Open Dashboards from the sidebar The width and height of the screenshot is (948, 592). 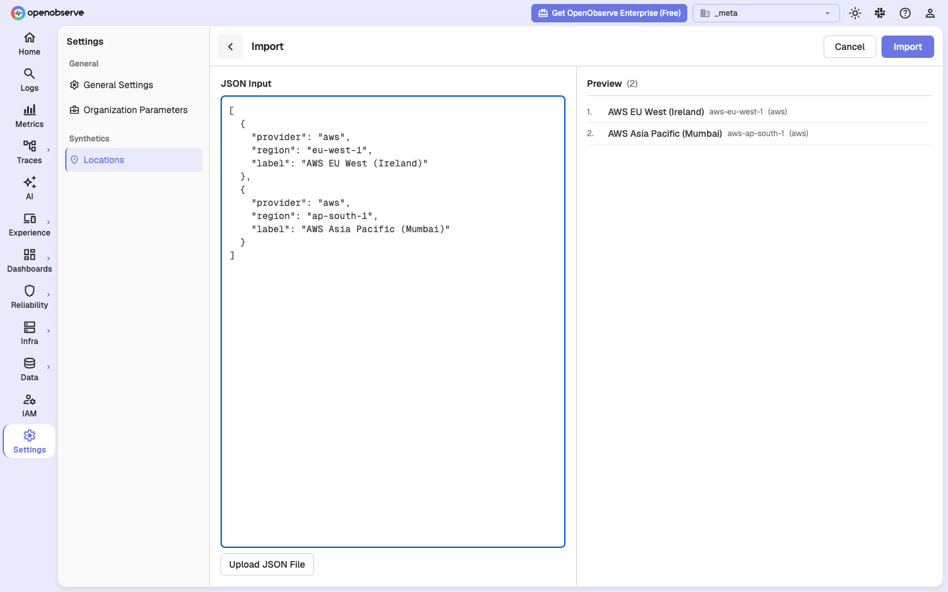coord(30,261)
